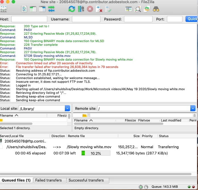The width and height of the screenshot is (198, 190).
Task: Click the "/Slowly moving white.mov" remote file cell
Action: [89, 147]
